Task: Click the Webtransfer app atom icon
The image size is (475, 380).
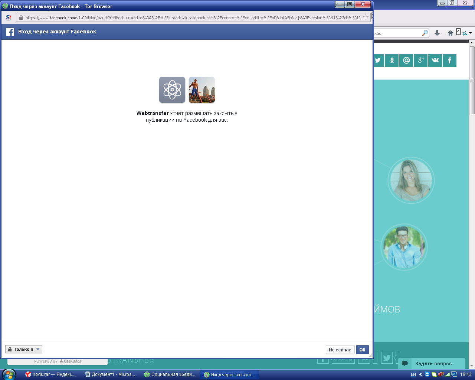Action: point(172,90)
